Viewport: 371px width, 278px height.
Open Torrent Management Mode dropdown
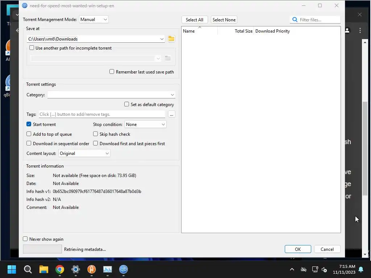click(94, 20)
